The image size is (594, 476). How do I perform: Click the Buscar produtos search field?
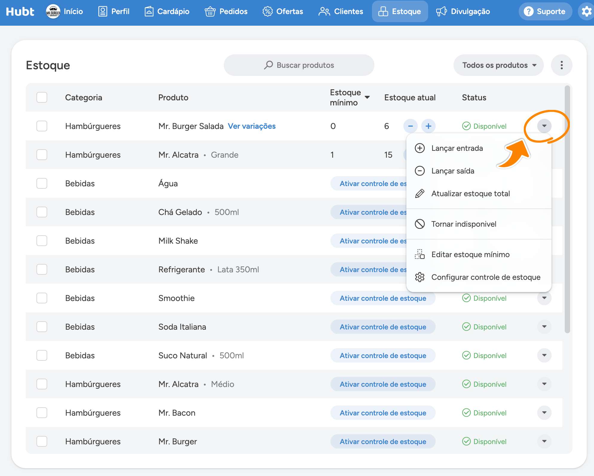point(299,65)
